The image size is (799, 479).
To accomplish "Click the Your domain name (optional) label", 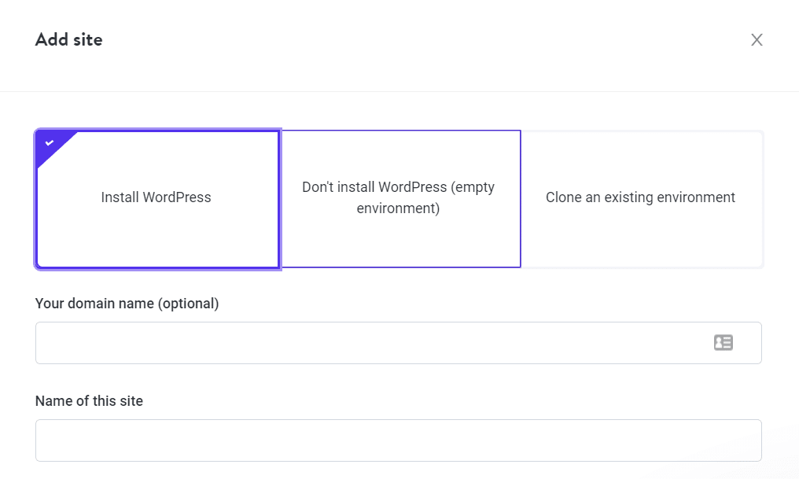I will (127, 303).
